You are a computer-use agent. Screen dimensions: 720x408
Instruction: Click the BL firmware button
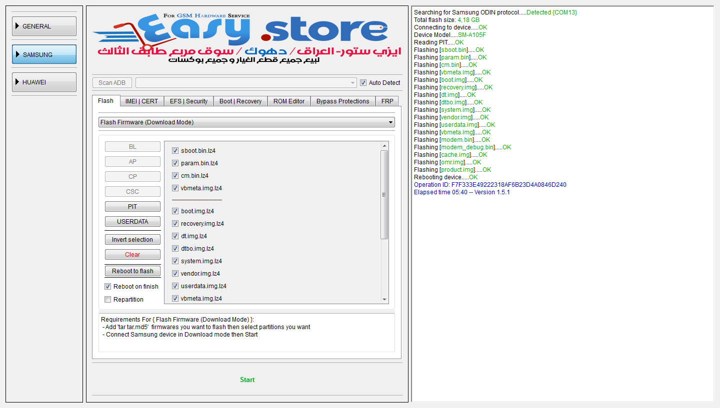point(132,147)
